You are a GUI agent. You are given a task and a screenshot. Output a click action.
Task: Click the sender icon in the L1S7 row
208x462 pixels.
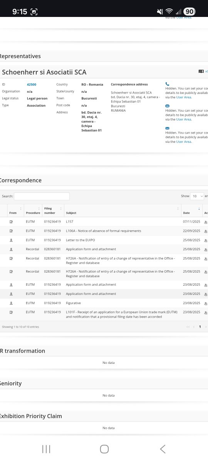coord(11,222)
